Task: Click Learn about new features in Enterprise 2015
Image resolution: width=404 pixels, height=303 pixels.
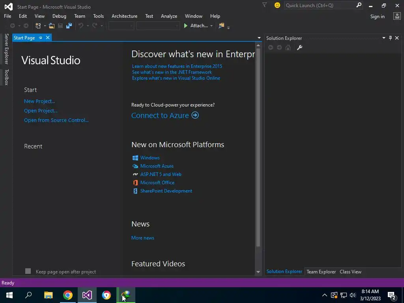Action: click(x=177, y=66)
